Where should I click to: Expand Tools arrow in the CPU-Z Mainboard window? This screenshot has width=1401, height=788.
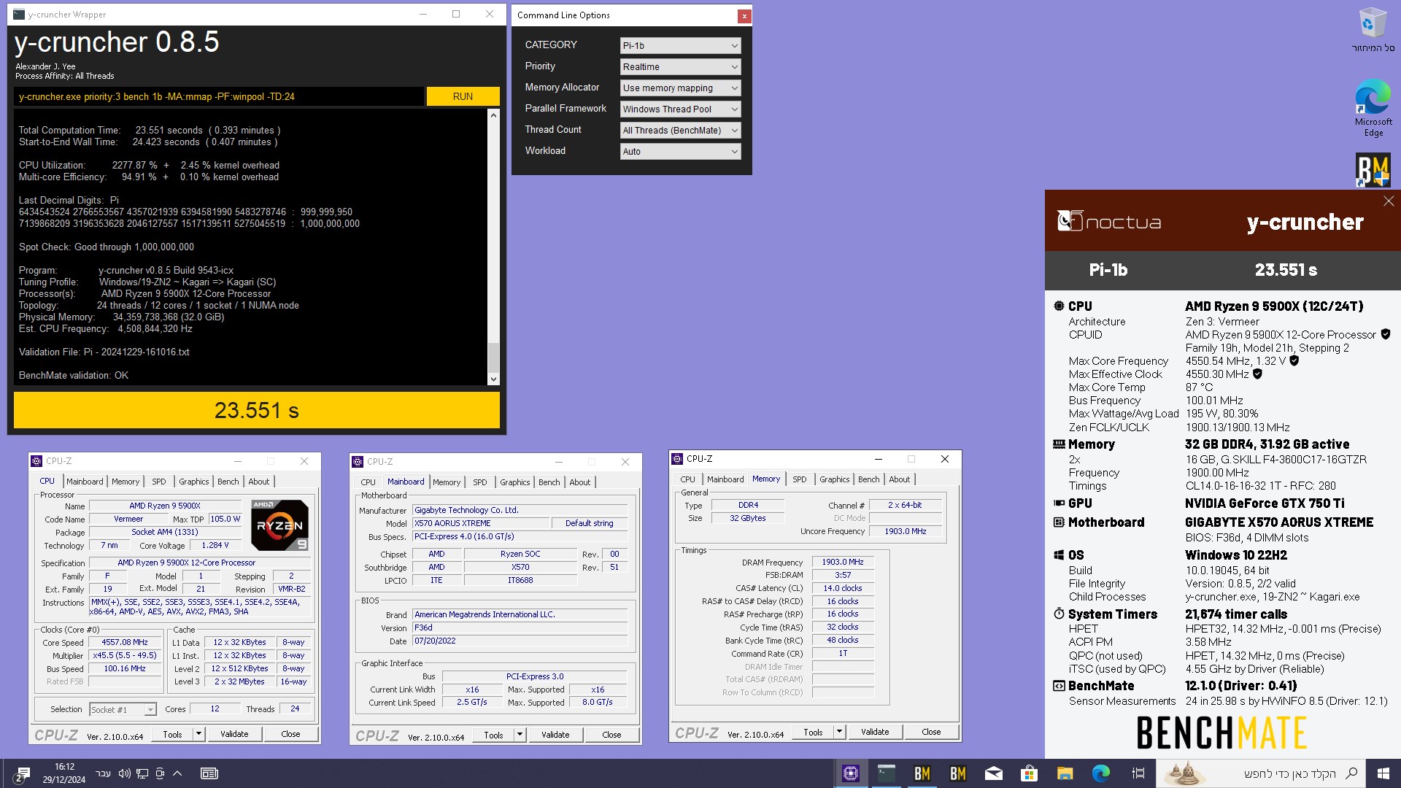(520, 735)
